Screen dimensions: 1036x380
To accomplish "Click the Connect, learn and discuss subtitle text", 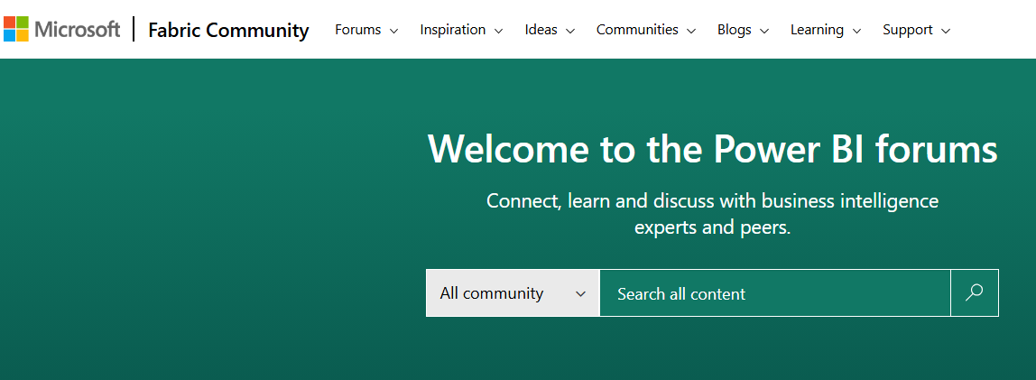I will click(x=712, y=213).
